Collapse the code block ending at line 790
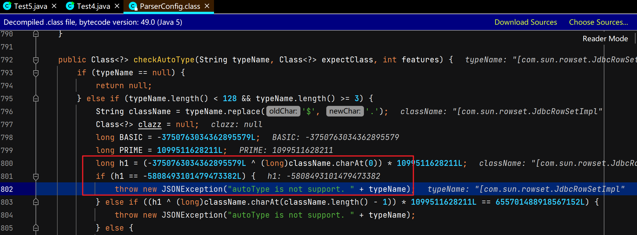This screenshot has width=637, height=235. coord(36,34)
